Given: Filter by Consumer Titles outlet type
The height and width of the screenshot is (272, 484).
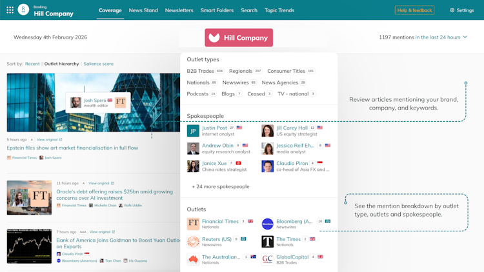Looking at the screenshot, I should (291, 71).
